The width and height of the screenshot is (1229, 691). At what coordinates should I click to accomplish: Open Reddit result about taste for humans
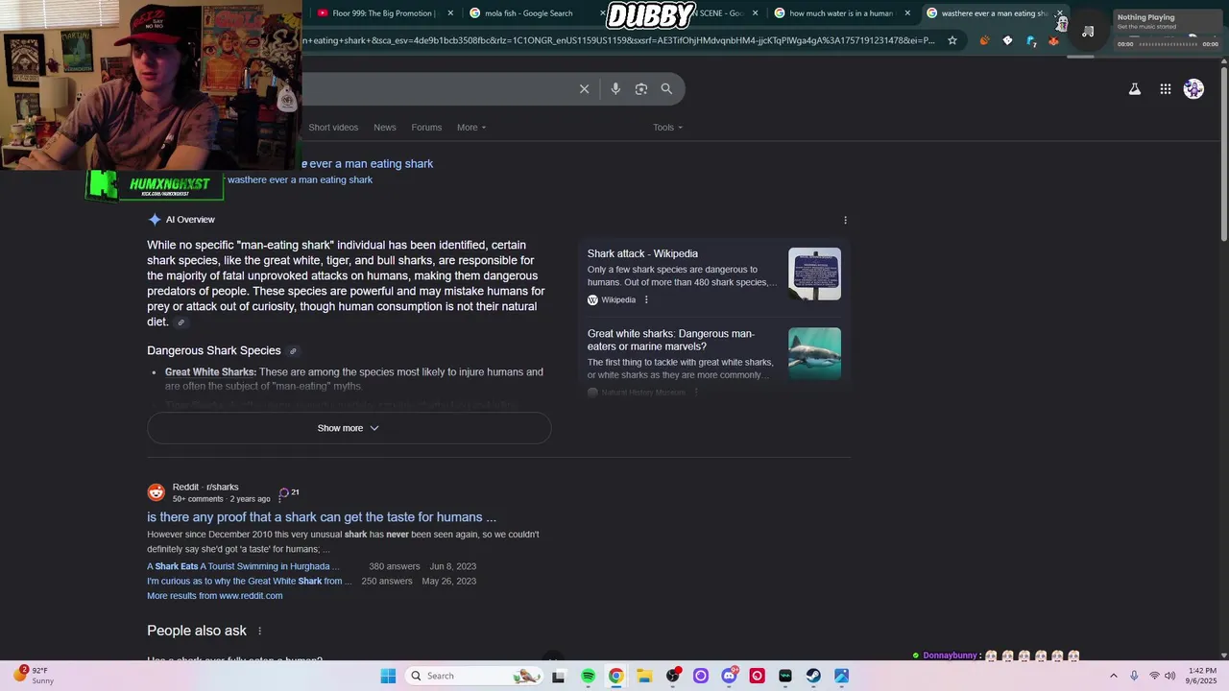point(322,517)
